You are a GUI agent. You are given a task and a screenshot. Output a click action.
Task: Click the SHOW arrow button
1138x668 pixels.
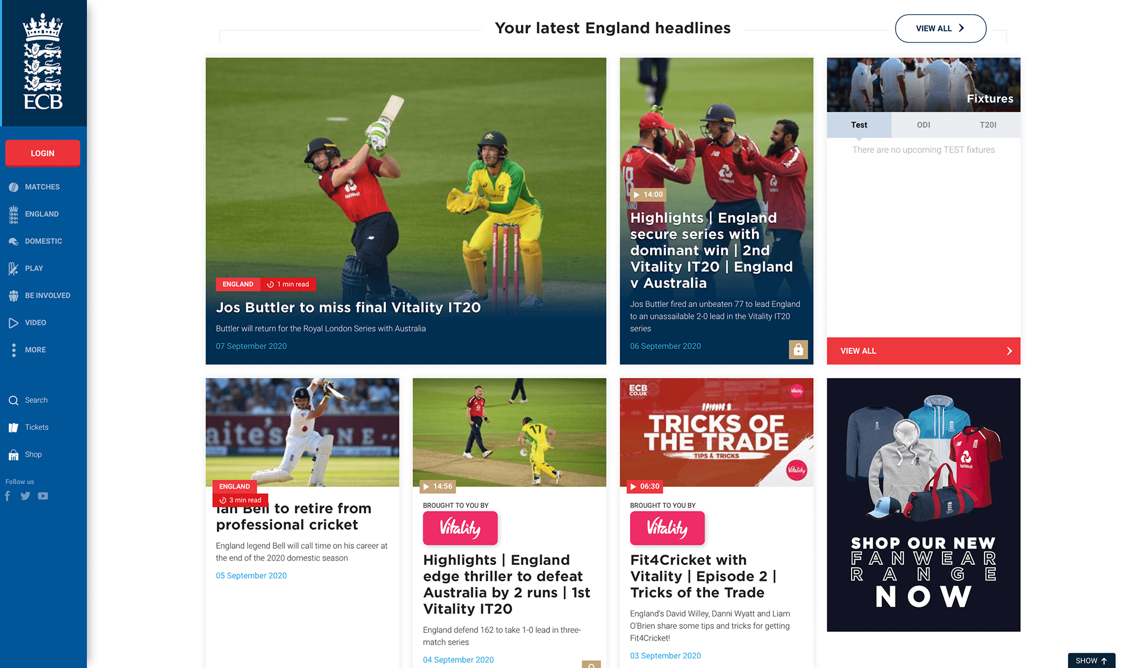pyautogui.click(x=1092, y=660)
